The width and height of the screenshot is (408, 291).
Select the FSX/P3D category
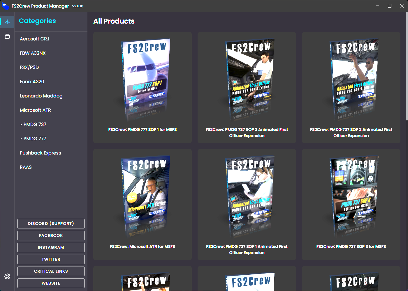[29, 67]
